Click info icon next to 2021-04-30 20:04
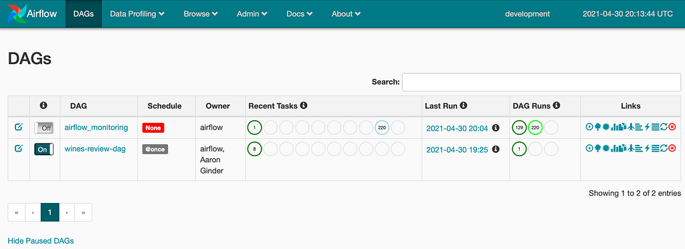 click(x=496, y=128)
